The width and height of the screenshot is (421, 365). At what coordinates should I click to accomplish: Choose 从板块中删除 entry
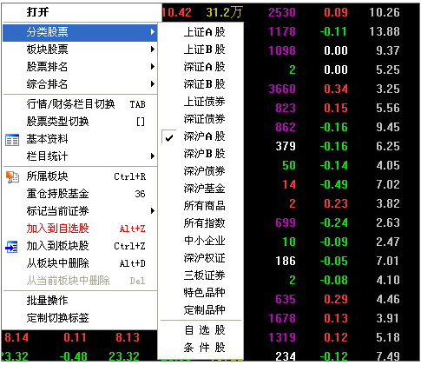(80, 263)
